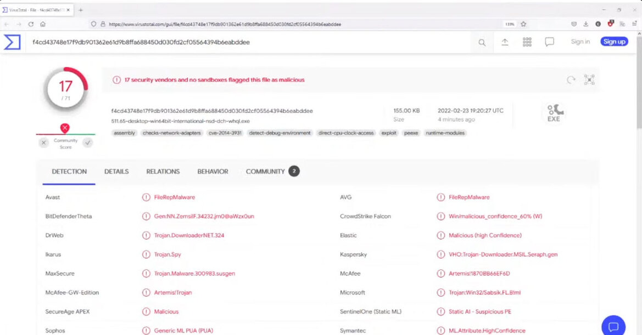Screen dimensions: 642x335
Task: Click the VirusTotal logo icon
Action: (x=12, y=42)
